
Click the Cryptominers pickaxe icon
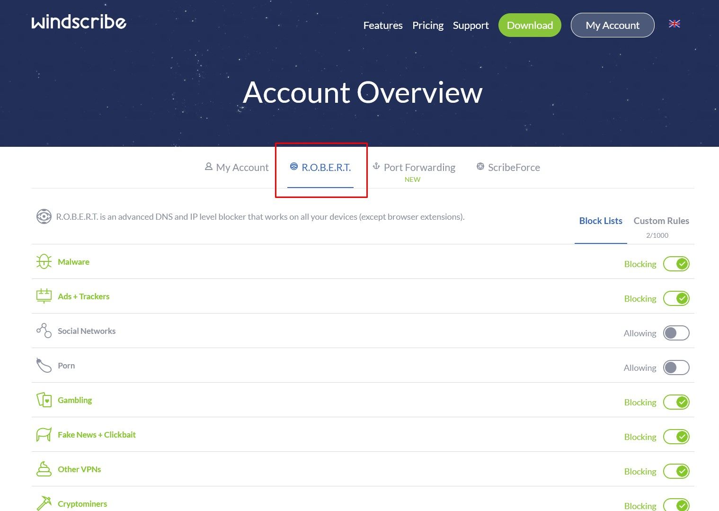click(x=44, y=503)
